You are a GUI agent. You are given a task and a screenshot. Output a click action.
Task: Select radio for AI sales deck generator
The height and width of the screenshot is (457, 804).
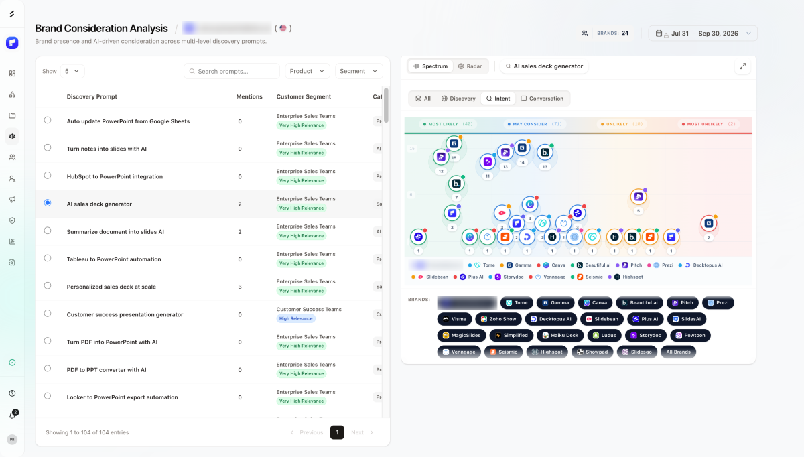point(48,202)
